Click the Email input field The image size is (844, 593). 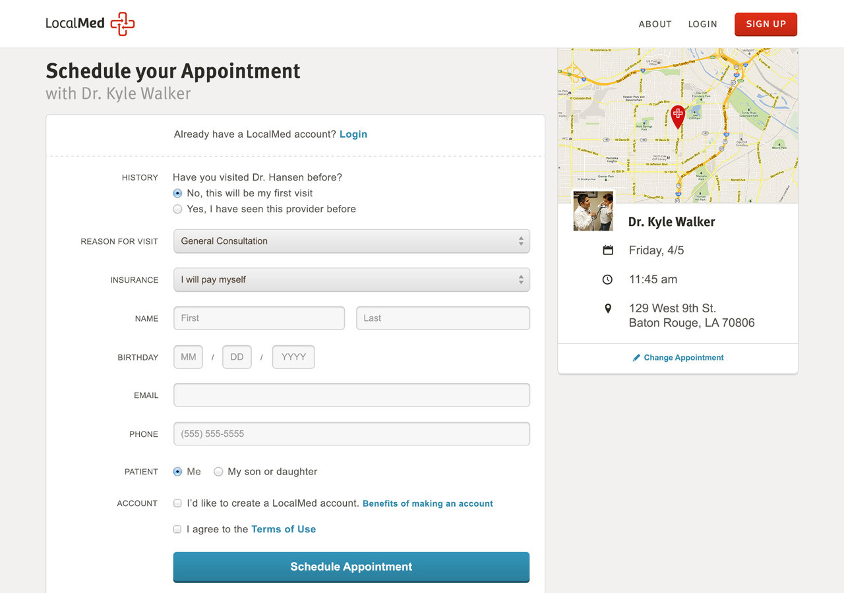coord(351,395)
